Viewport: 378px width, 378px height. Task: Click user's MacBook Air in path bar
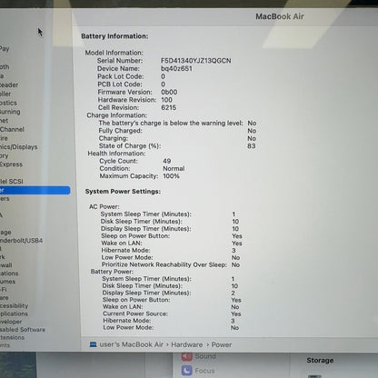click(x=131, y=344)
